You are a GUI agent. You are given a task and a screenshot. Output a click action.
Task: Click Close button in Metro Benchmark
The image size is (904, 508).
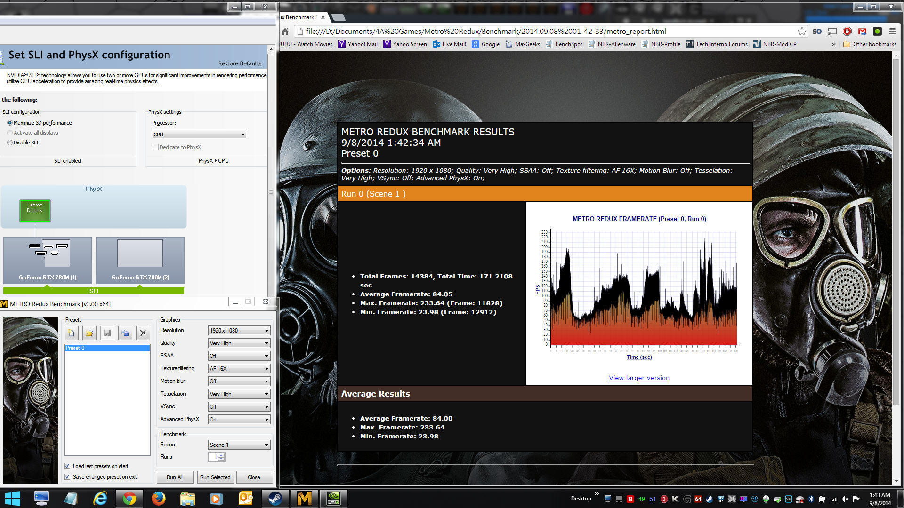pos(254,477)
